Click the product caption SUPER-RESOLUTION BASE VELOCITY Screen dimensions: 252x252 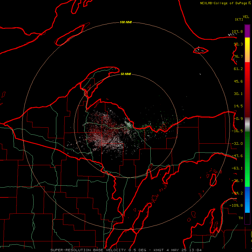pos(88,250)
